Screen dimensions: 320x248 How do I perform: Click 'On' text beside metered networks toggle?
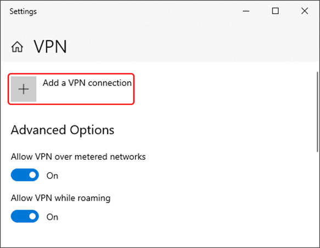52,176
